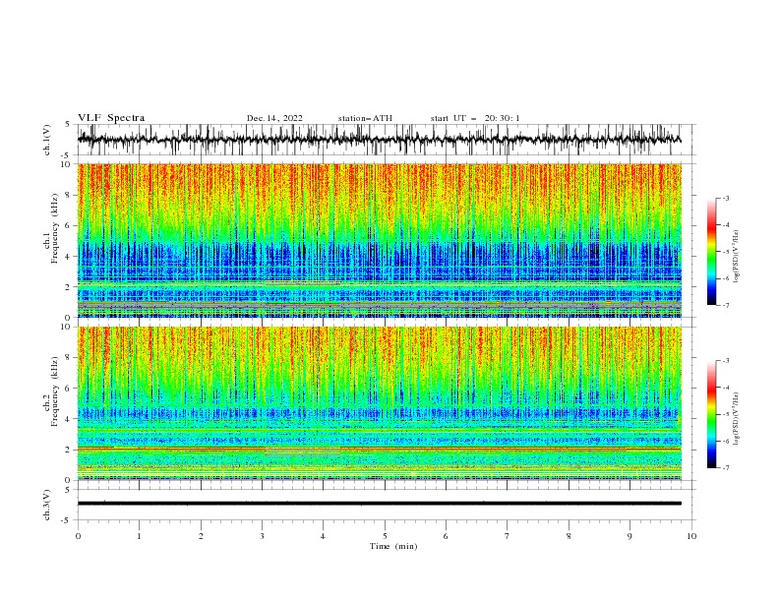Screen dimensions: 779x602
Task: Click the ch.2 color scale label "-3"
Action: pos(726,361)
